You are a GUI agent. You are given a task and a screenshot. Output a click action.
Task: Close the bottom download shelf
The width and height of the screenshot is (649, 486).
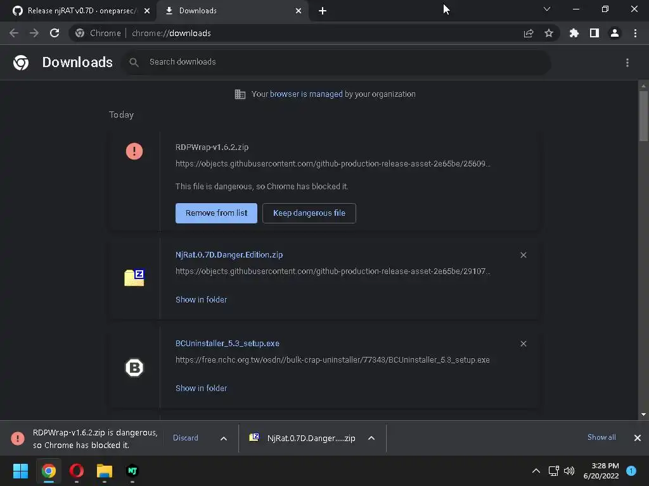pyautogui.click(x=638, y=438)
